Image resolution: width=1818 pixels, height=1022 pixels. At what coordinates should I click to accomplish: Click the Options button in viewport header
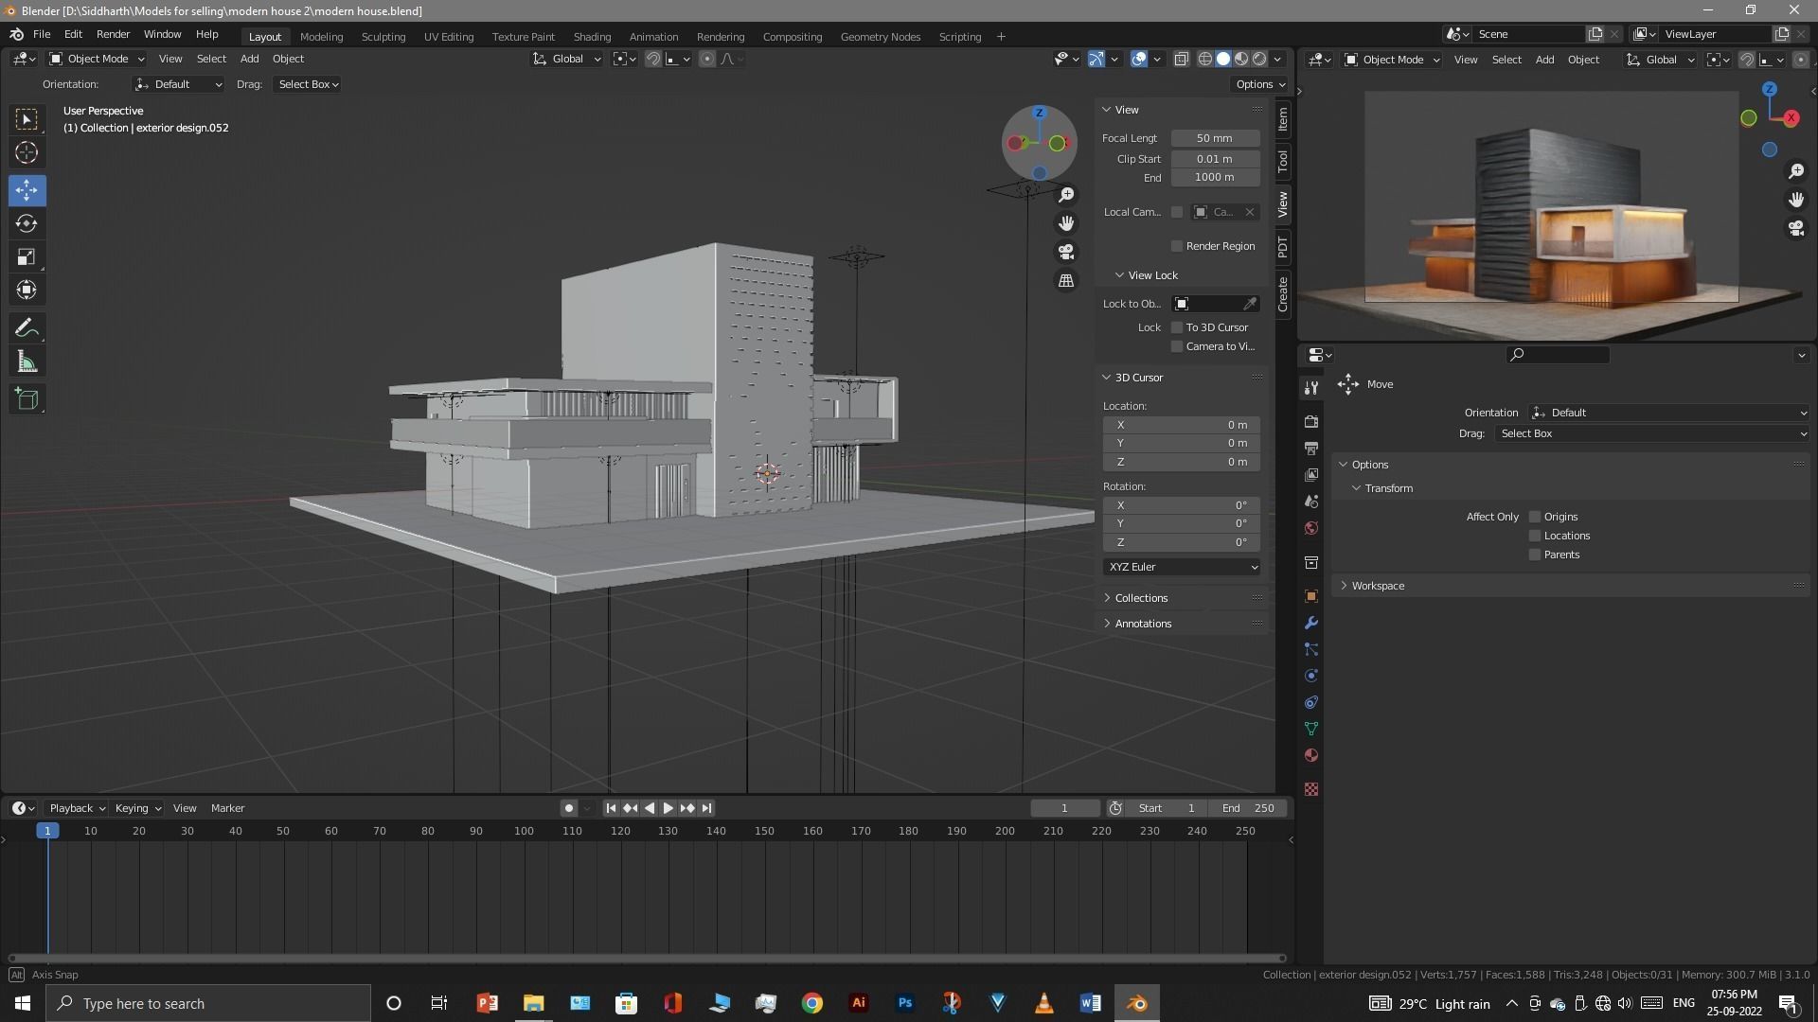pos(1260,84)
